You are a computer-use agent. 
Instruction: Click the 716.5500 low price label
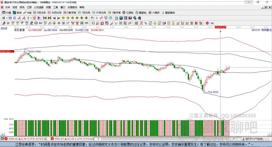click(213, 92)
